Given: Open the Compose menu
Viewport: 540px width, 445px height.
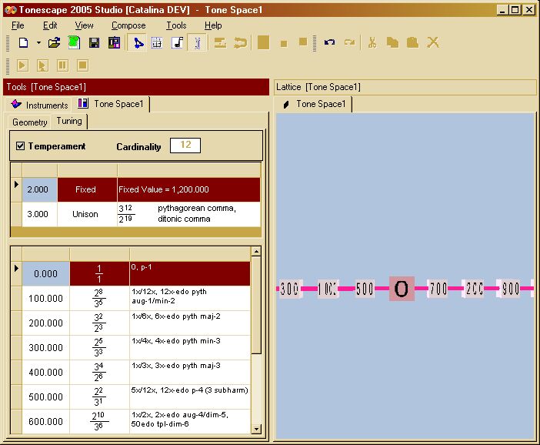Looking at the screenshot, I should click(x=128, y=25).
